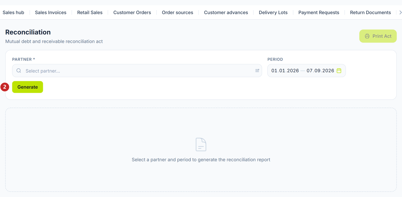The width and height of the screenshot is (402, 197).
Task: Click the printer icon in Print Act
Action: point(367,36)
